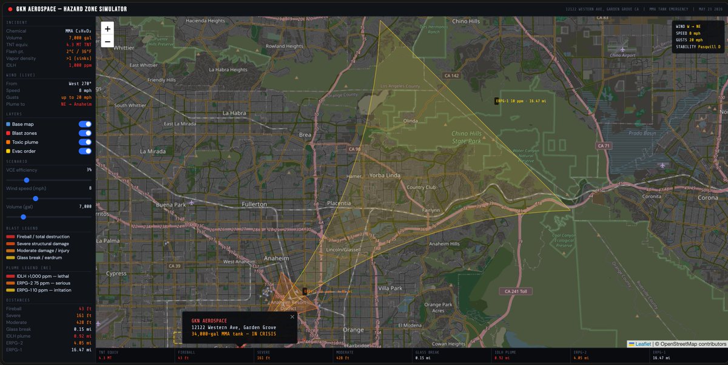Click the Yorba Linda map label
The width and height of the screenshot is (728, 365).
click(x=385, y=176)
